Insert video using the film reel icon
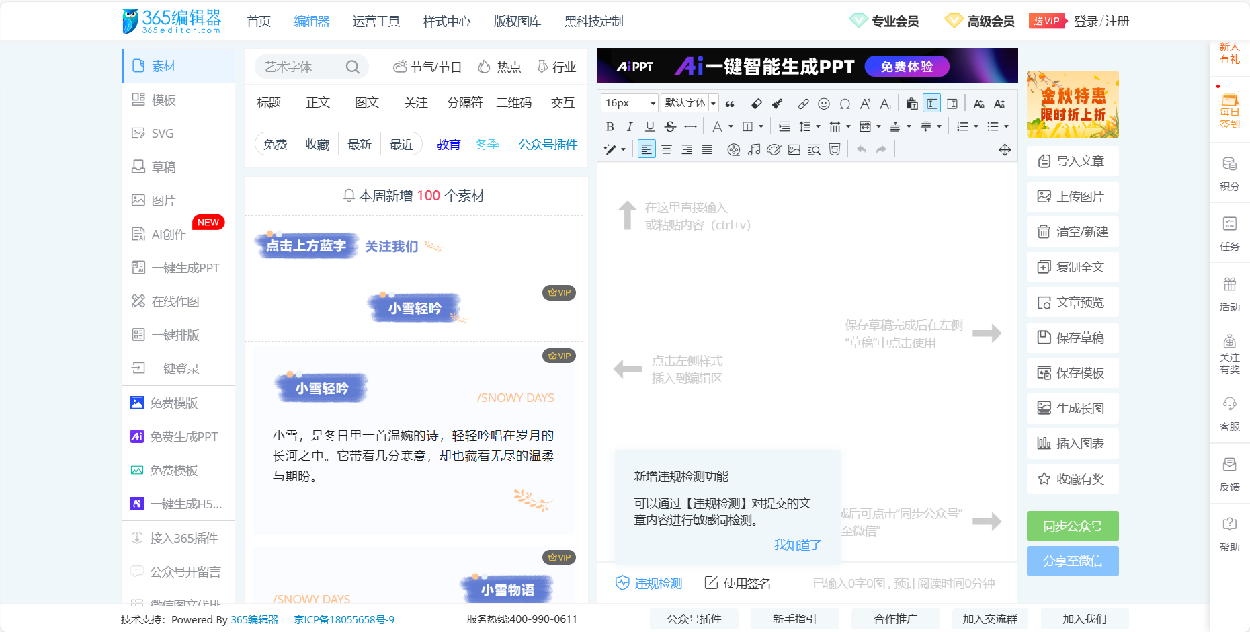 (x=734, y=149)
